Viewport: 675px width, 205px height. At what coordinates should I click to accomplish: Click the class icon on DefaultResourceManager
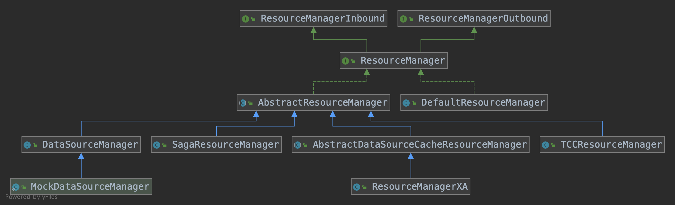(406, 103)
